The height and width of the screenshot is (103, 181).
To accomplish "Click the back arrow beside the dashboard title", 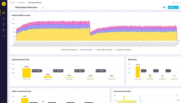I will [x=11, y=7].
